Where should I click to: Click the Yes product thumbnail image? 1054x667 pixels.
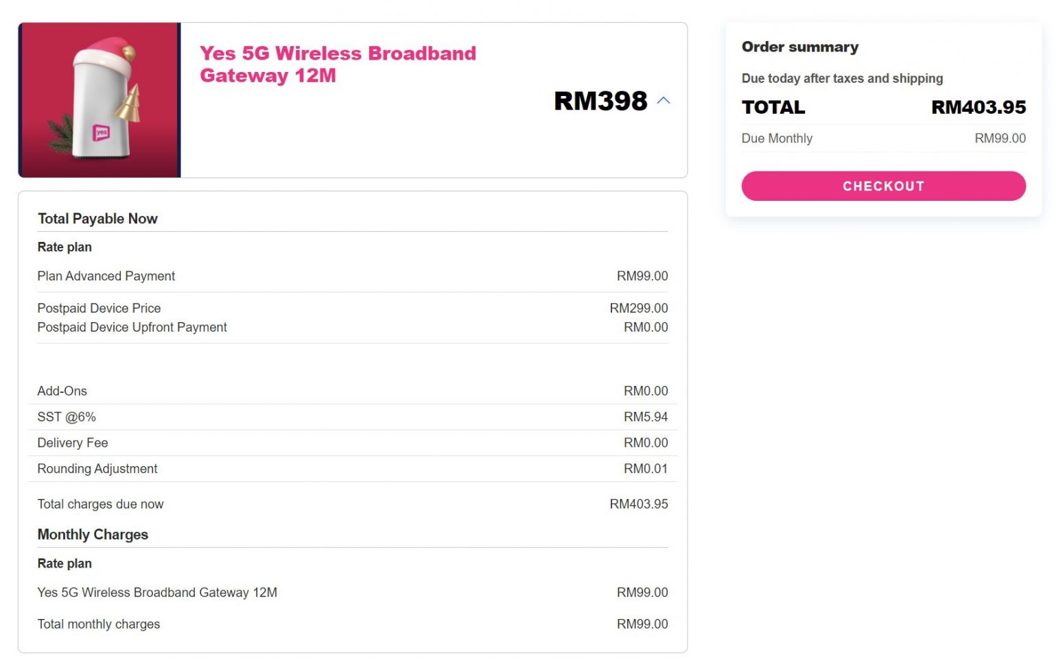(x=99, y=99)
